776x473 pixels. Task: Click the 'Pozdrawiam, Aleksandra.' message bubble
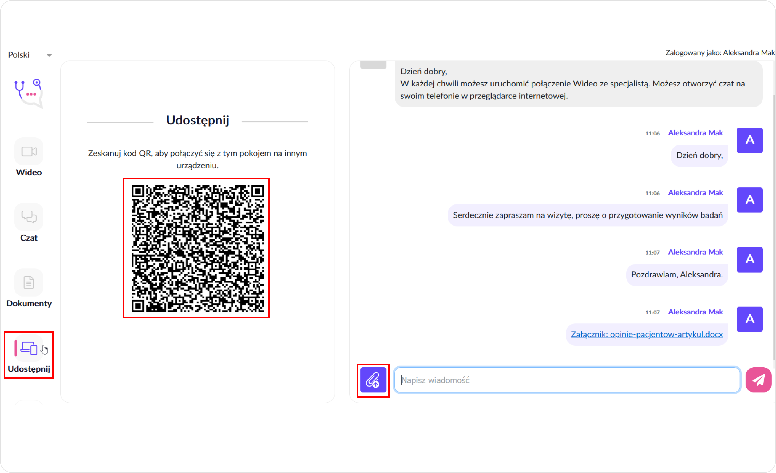coord(677,275)
